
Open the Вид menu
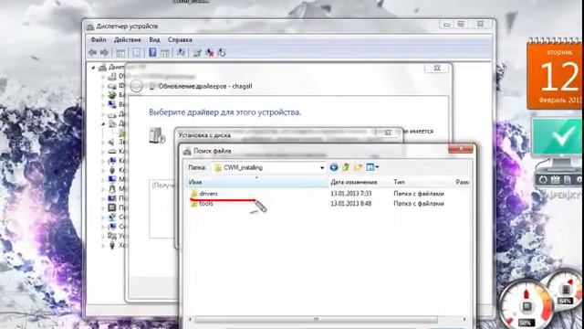(154, 40)
